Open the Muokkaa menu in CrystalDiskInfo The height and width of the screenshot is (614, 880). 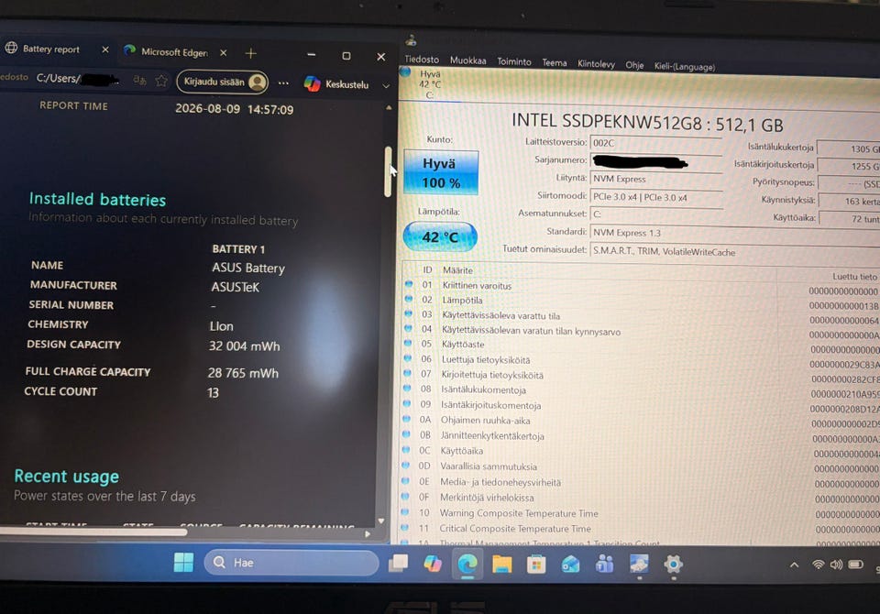(467, 60)
